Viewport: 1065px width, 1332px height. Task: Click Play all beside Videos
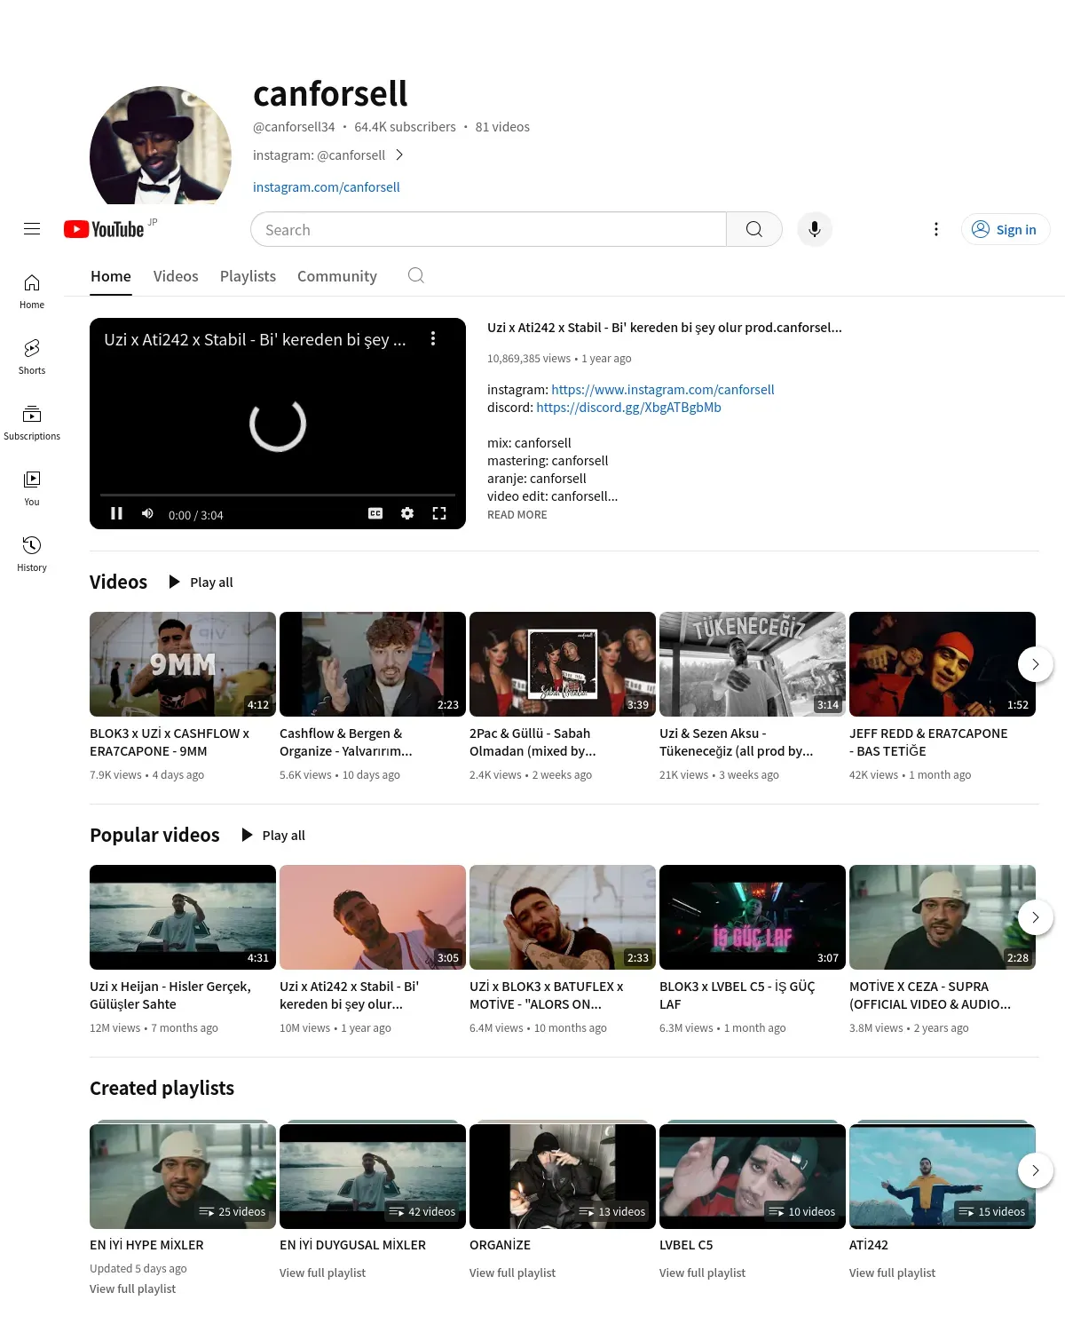point(201,582)
